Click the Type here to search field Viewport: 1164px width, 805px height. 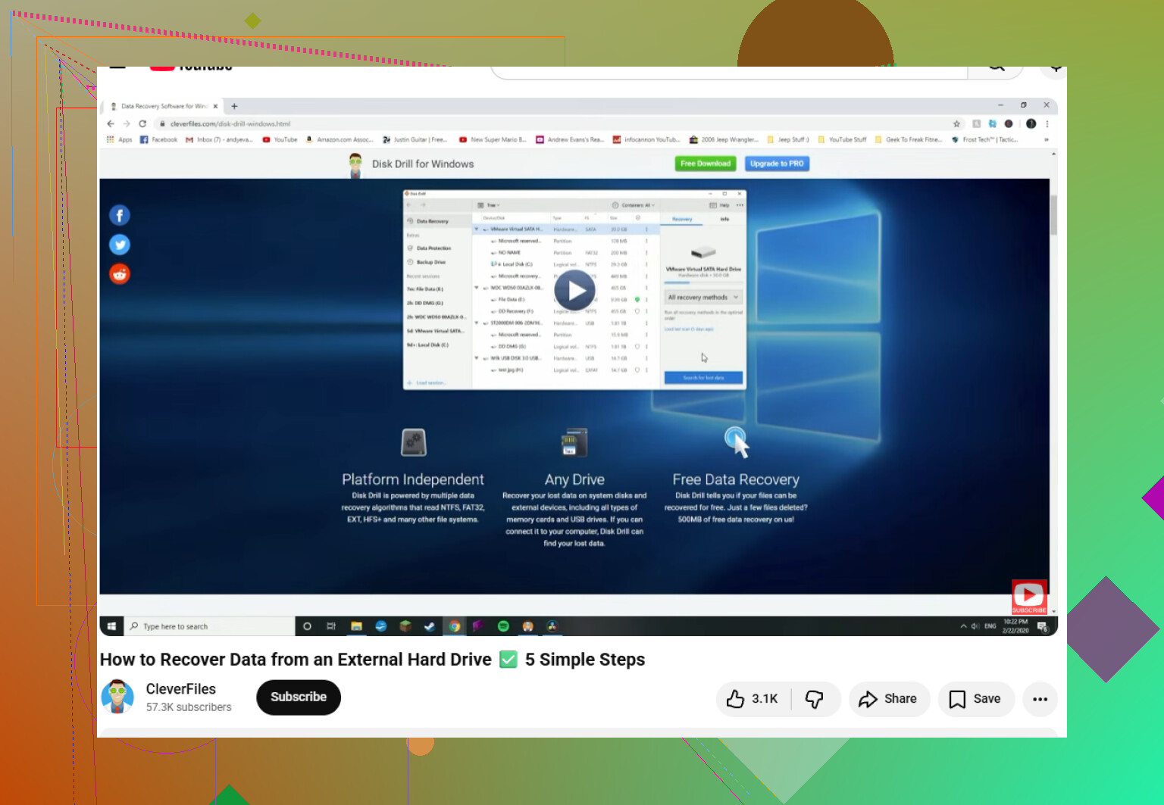pos(209,626)
